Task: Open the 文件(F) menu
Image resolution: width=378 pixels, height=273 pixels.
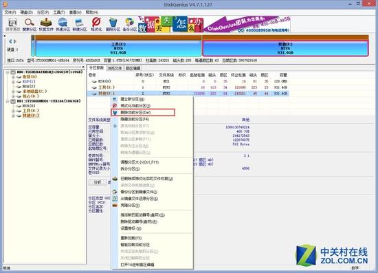Action: pos(10,12)
